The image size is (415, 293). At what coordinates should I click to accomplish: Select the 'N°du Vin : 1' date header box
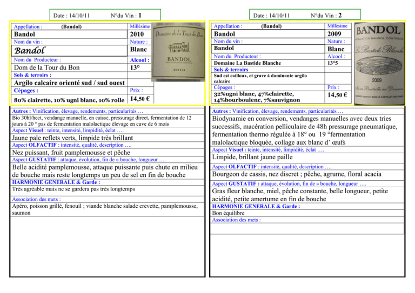click(105, 15)
